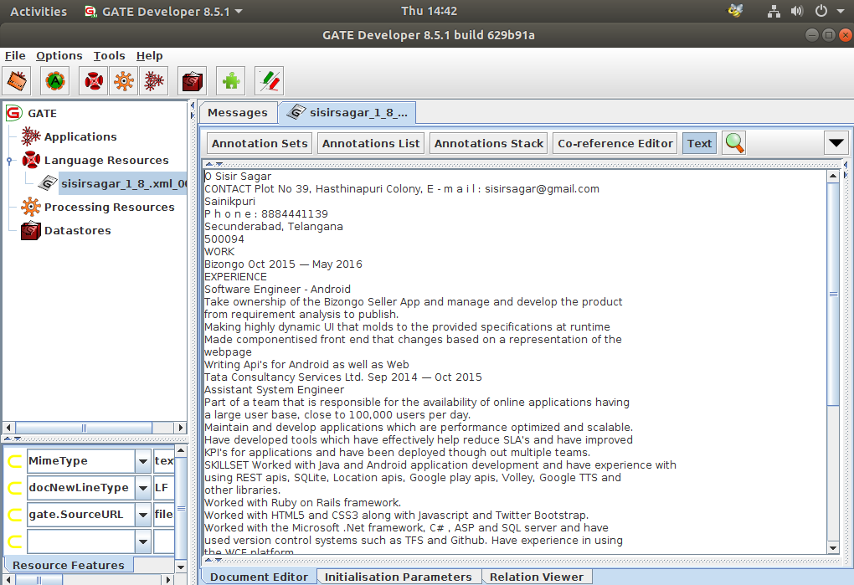Open the Initialisation Parameters tab
Viewport: 854px width, 585px height.
398,577
